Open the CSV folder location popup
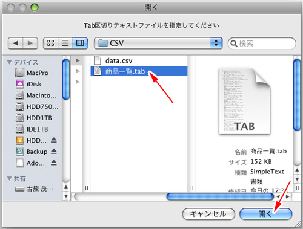 click(x=158, y=43)
